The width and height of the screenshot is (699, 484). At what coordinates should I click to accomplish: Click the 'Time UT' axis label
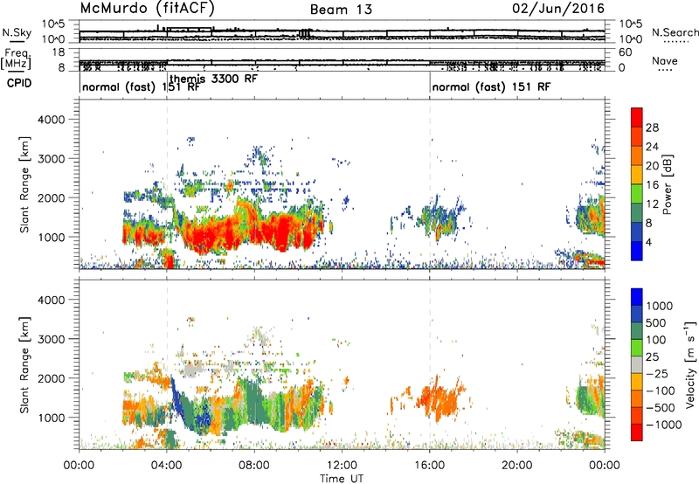pos(342,479)
